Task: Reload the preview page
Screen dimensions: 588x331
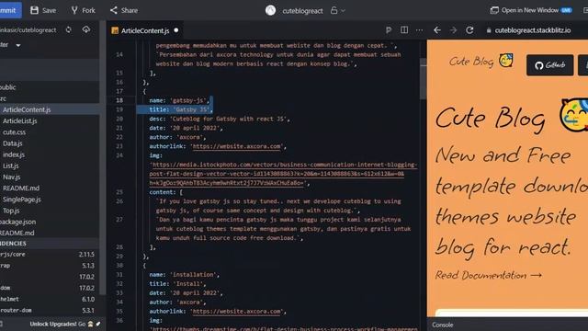Action: pyautogui.click(x=469, y=30)
